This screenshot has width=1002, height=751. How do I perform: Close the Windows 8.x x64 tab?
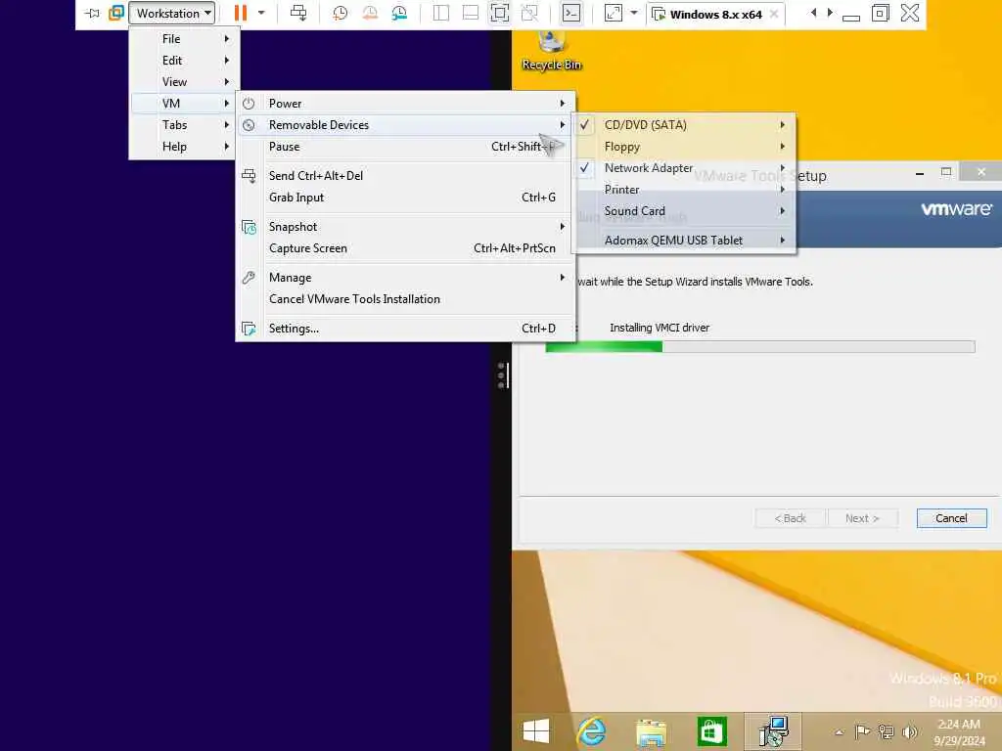[x=774, y=14]
